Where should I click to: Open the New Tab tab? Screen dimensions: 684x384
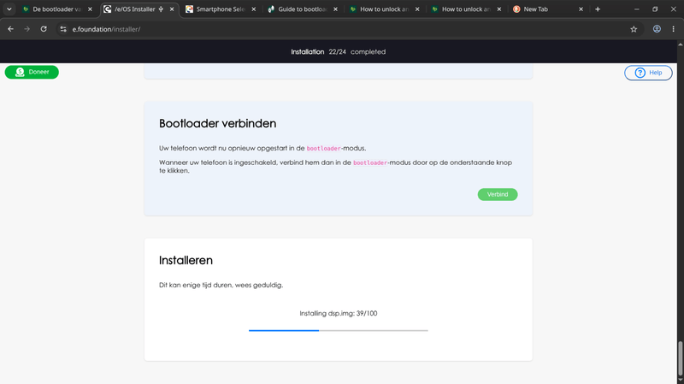click(x=548, y=9)
